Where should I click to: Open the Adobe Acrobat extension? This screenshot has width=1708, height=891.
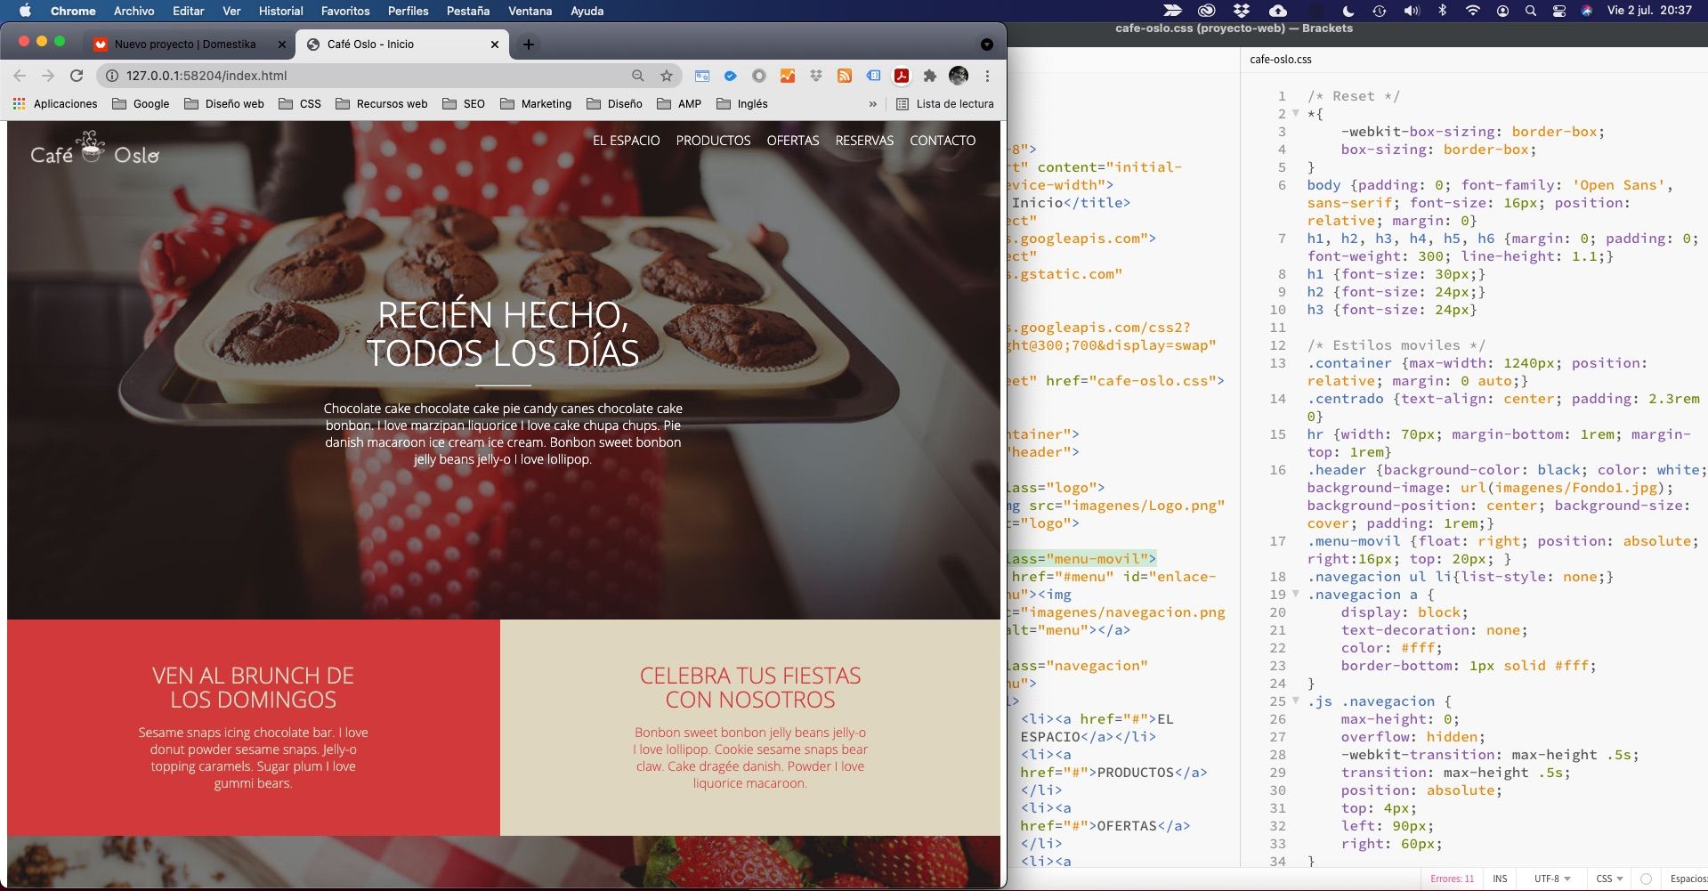pos(902,76)
